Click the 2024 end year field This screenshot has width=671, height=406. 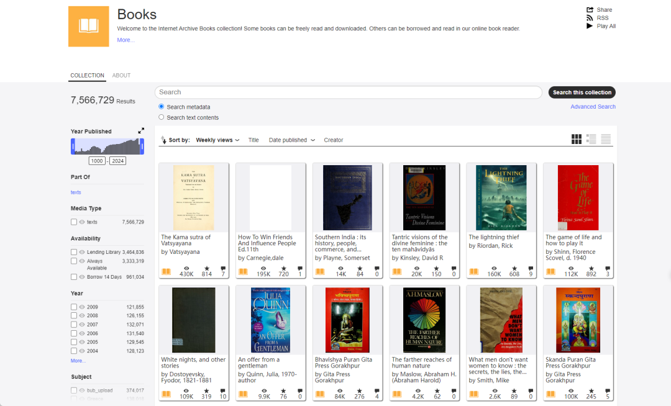(117, 161)
